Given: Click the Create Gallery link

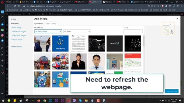Looking at the screenshot, I should (x=16, y=27).
